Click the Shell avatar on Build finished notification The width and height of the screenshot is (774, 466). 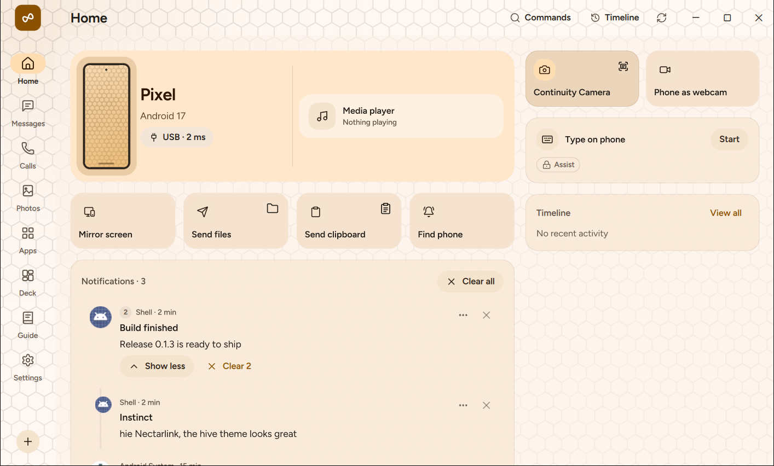pos(101,317)
